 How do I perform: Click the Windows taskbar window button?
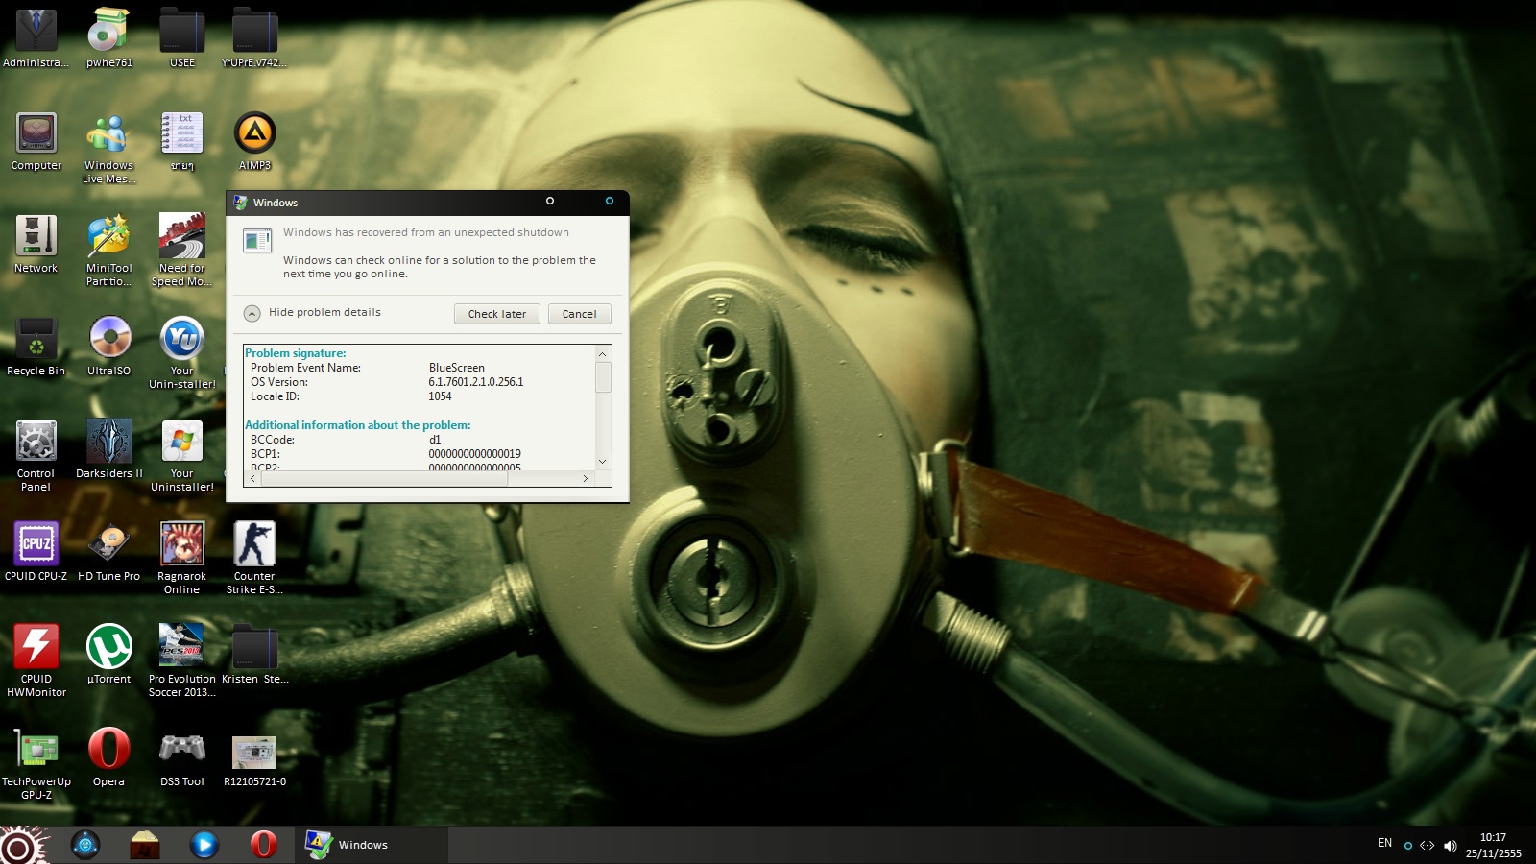[x=372, y=845]
